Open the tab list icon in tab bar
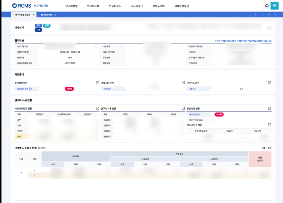Image resolution: width=283 pixels, height=203 pixels. coord(269,14)
